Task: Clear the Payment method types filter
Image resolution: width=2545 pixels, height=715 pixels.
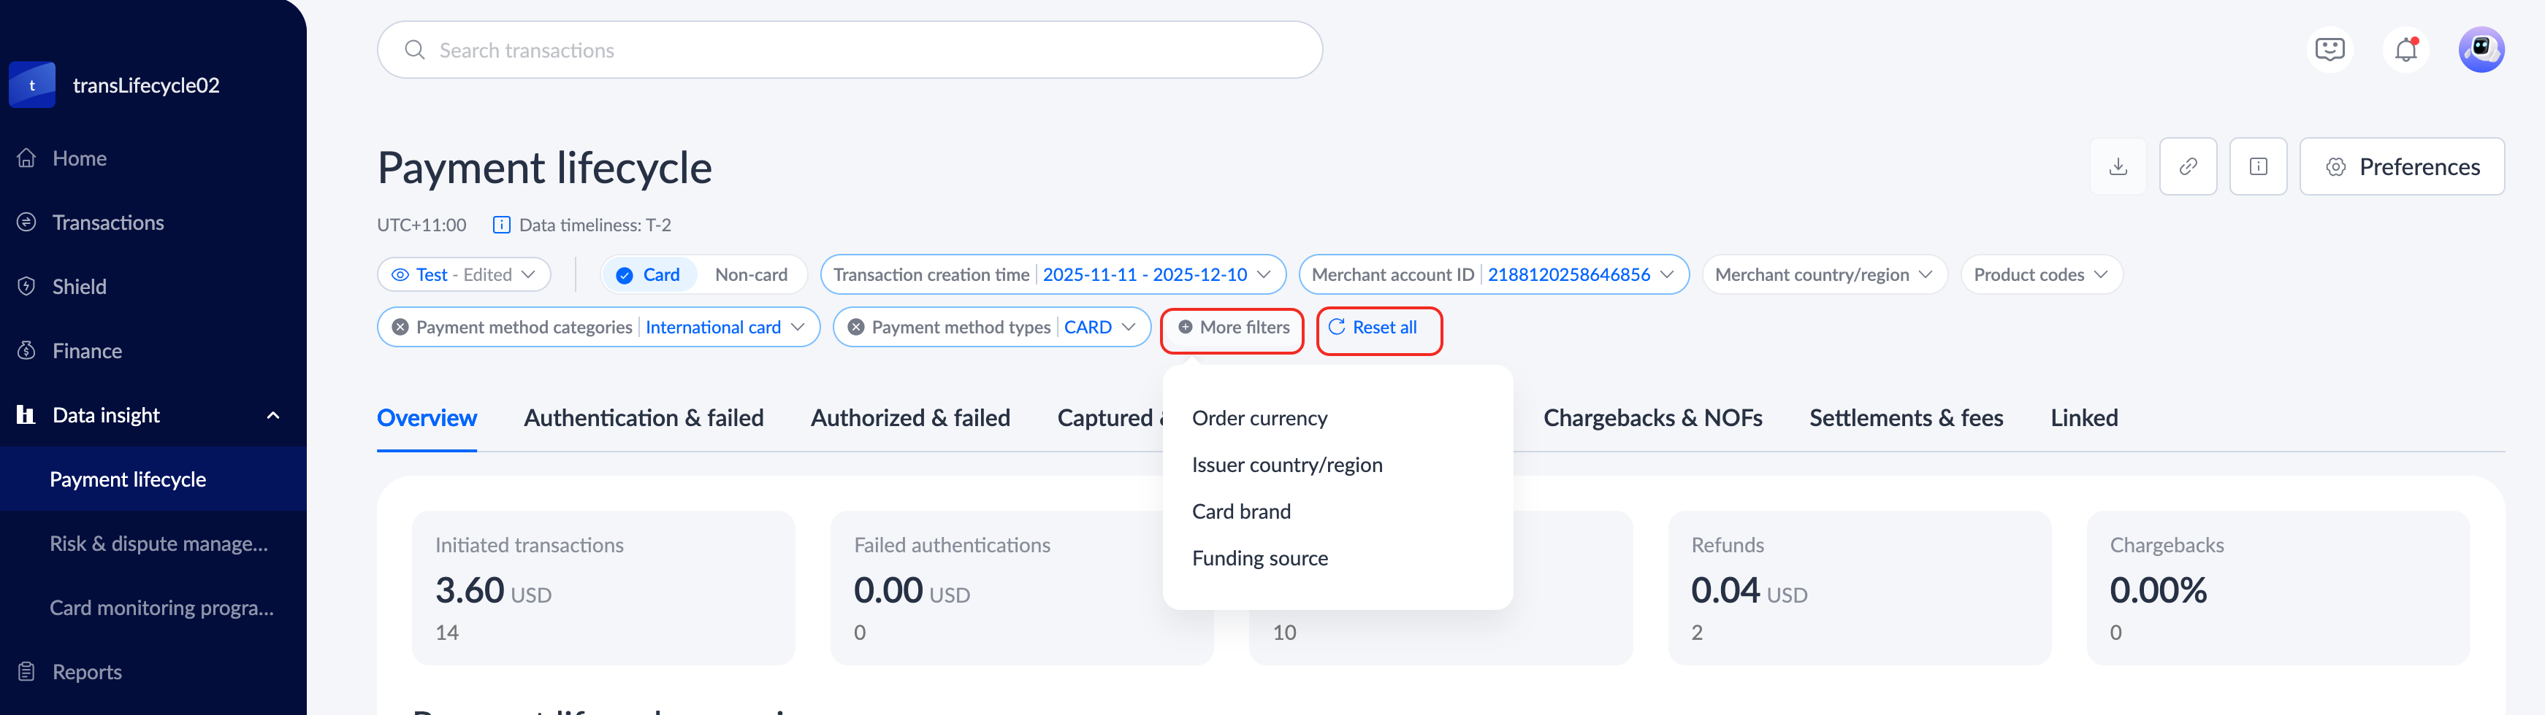Action: pyautogui.click(x=855, y=328)
